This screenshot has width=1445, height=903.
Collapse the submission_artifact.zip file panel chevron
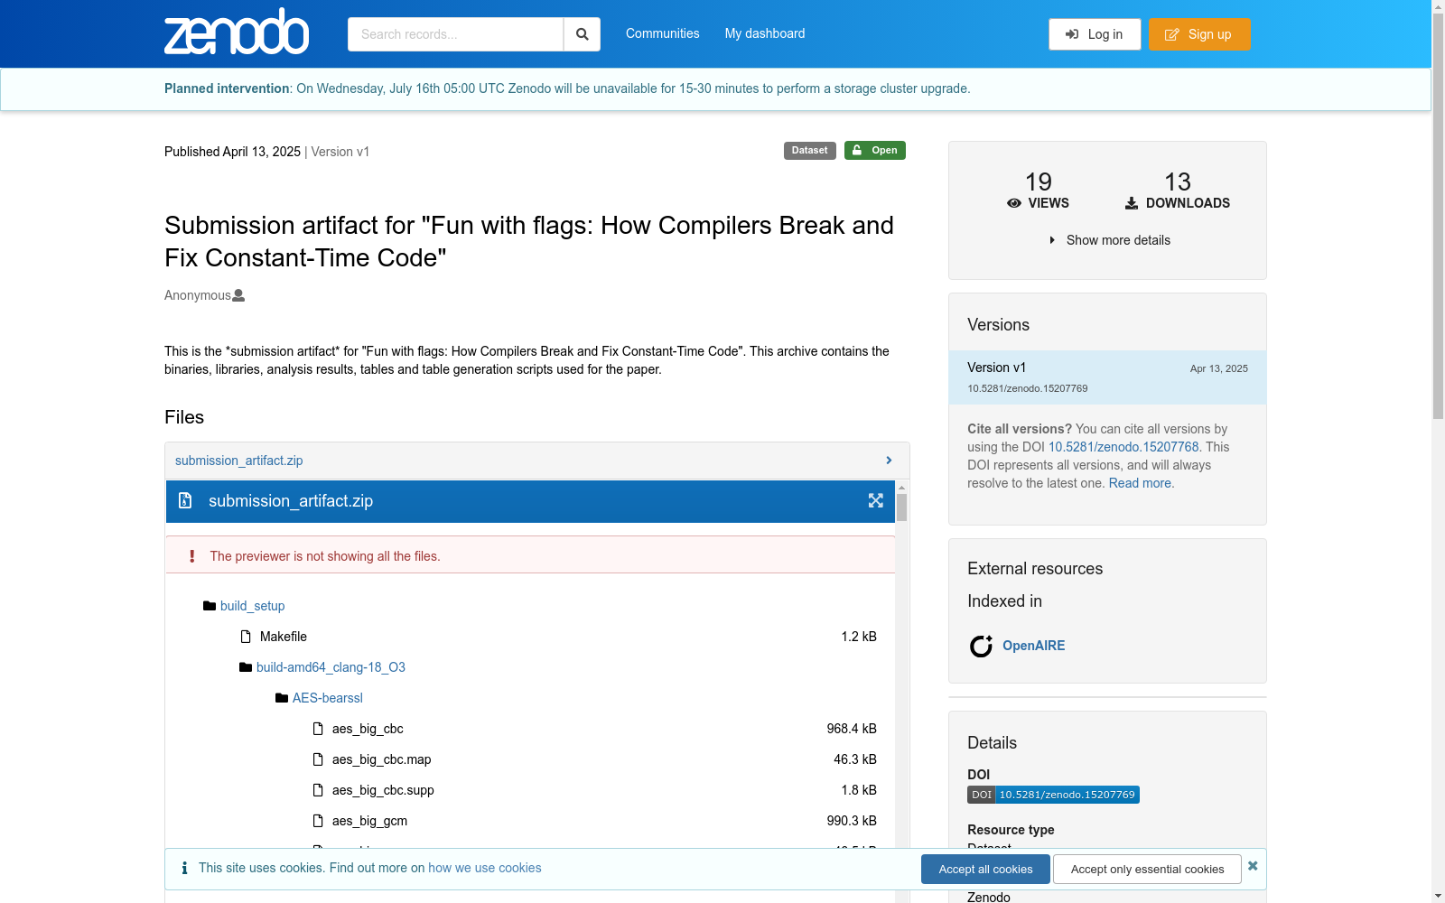[889, 461]
